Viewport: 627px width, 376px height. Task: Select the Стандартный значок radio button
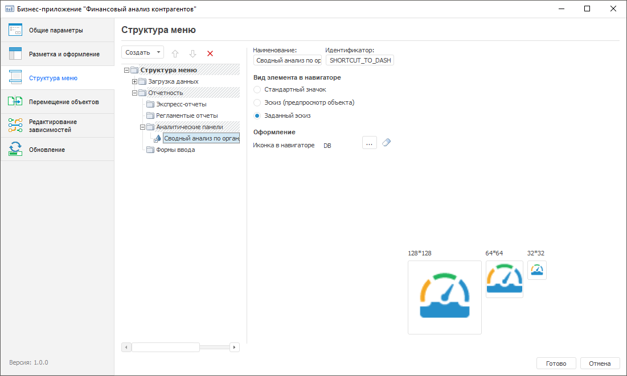[x=257, y=89]
